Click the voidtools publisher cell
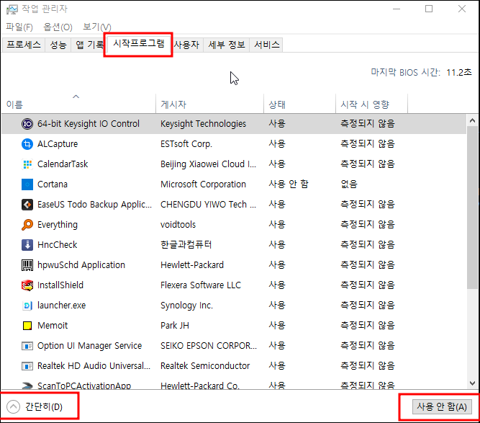Image resolution: width=480 pixels, height=423 pixels. (178, 225)
